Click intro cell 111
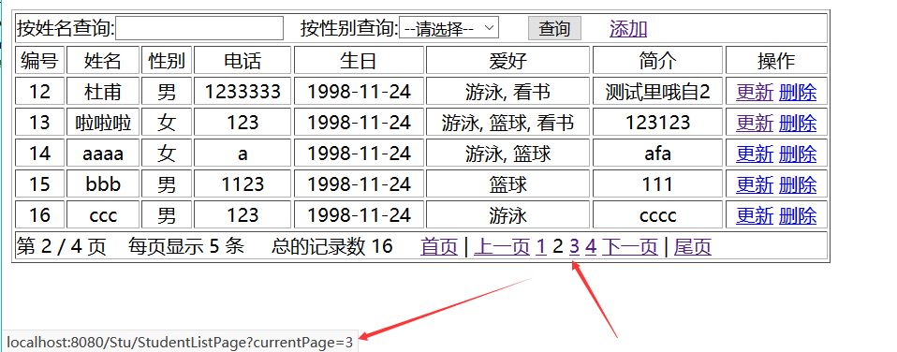Image resolution: width=897 pixels, height=352 pixels. point(657,184)
